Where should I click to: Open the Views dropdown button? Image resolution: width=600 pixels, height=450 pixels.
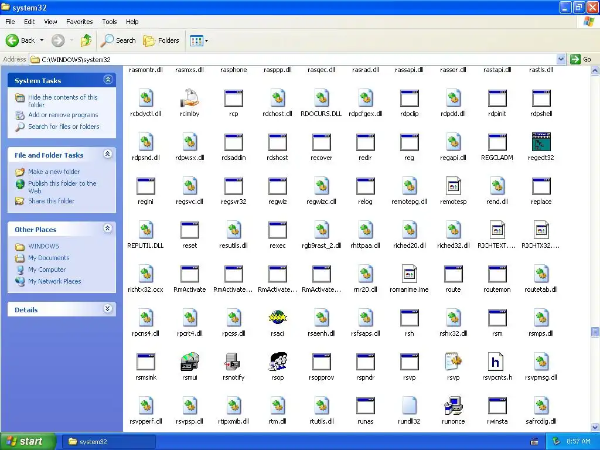[x=199, y=40]
